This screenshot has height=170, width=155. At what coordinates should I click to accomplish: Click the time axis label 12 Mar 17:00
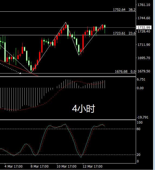point(92,166)
